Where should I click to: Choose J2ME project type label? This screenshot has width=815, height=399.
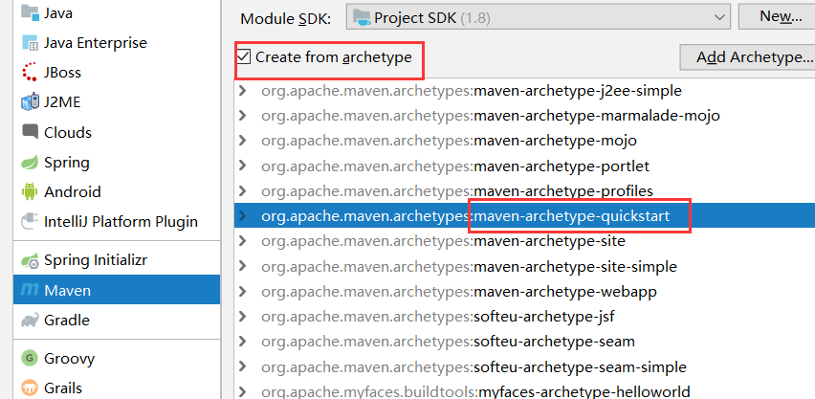[62, 102]
